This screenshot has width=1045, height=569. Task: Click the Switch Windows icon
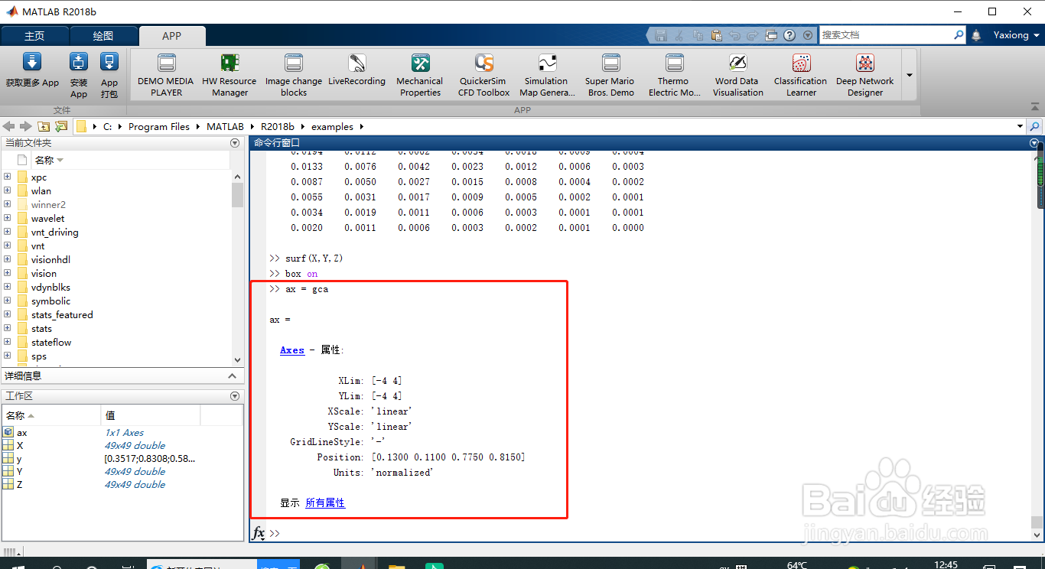(771, 35)
